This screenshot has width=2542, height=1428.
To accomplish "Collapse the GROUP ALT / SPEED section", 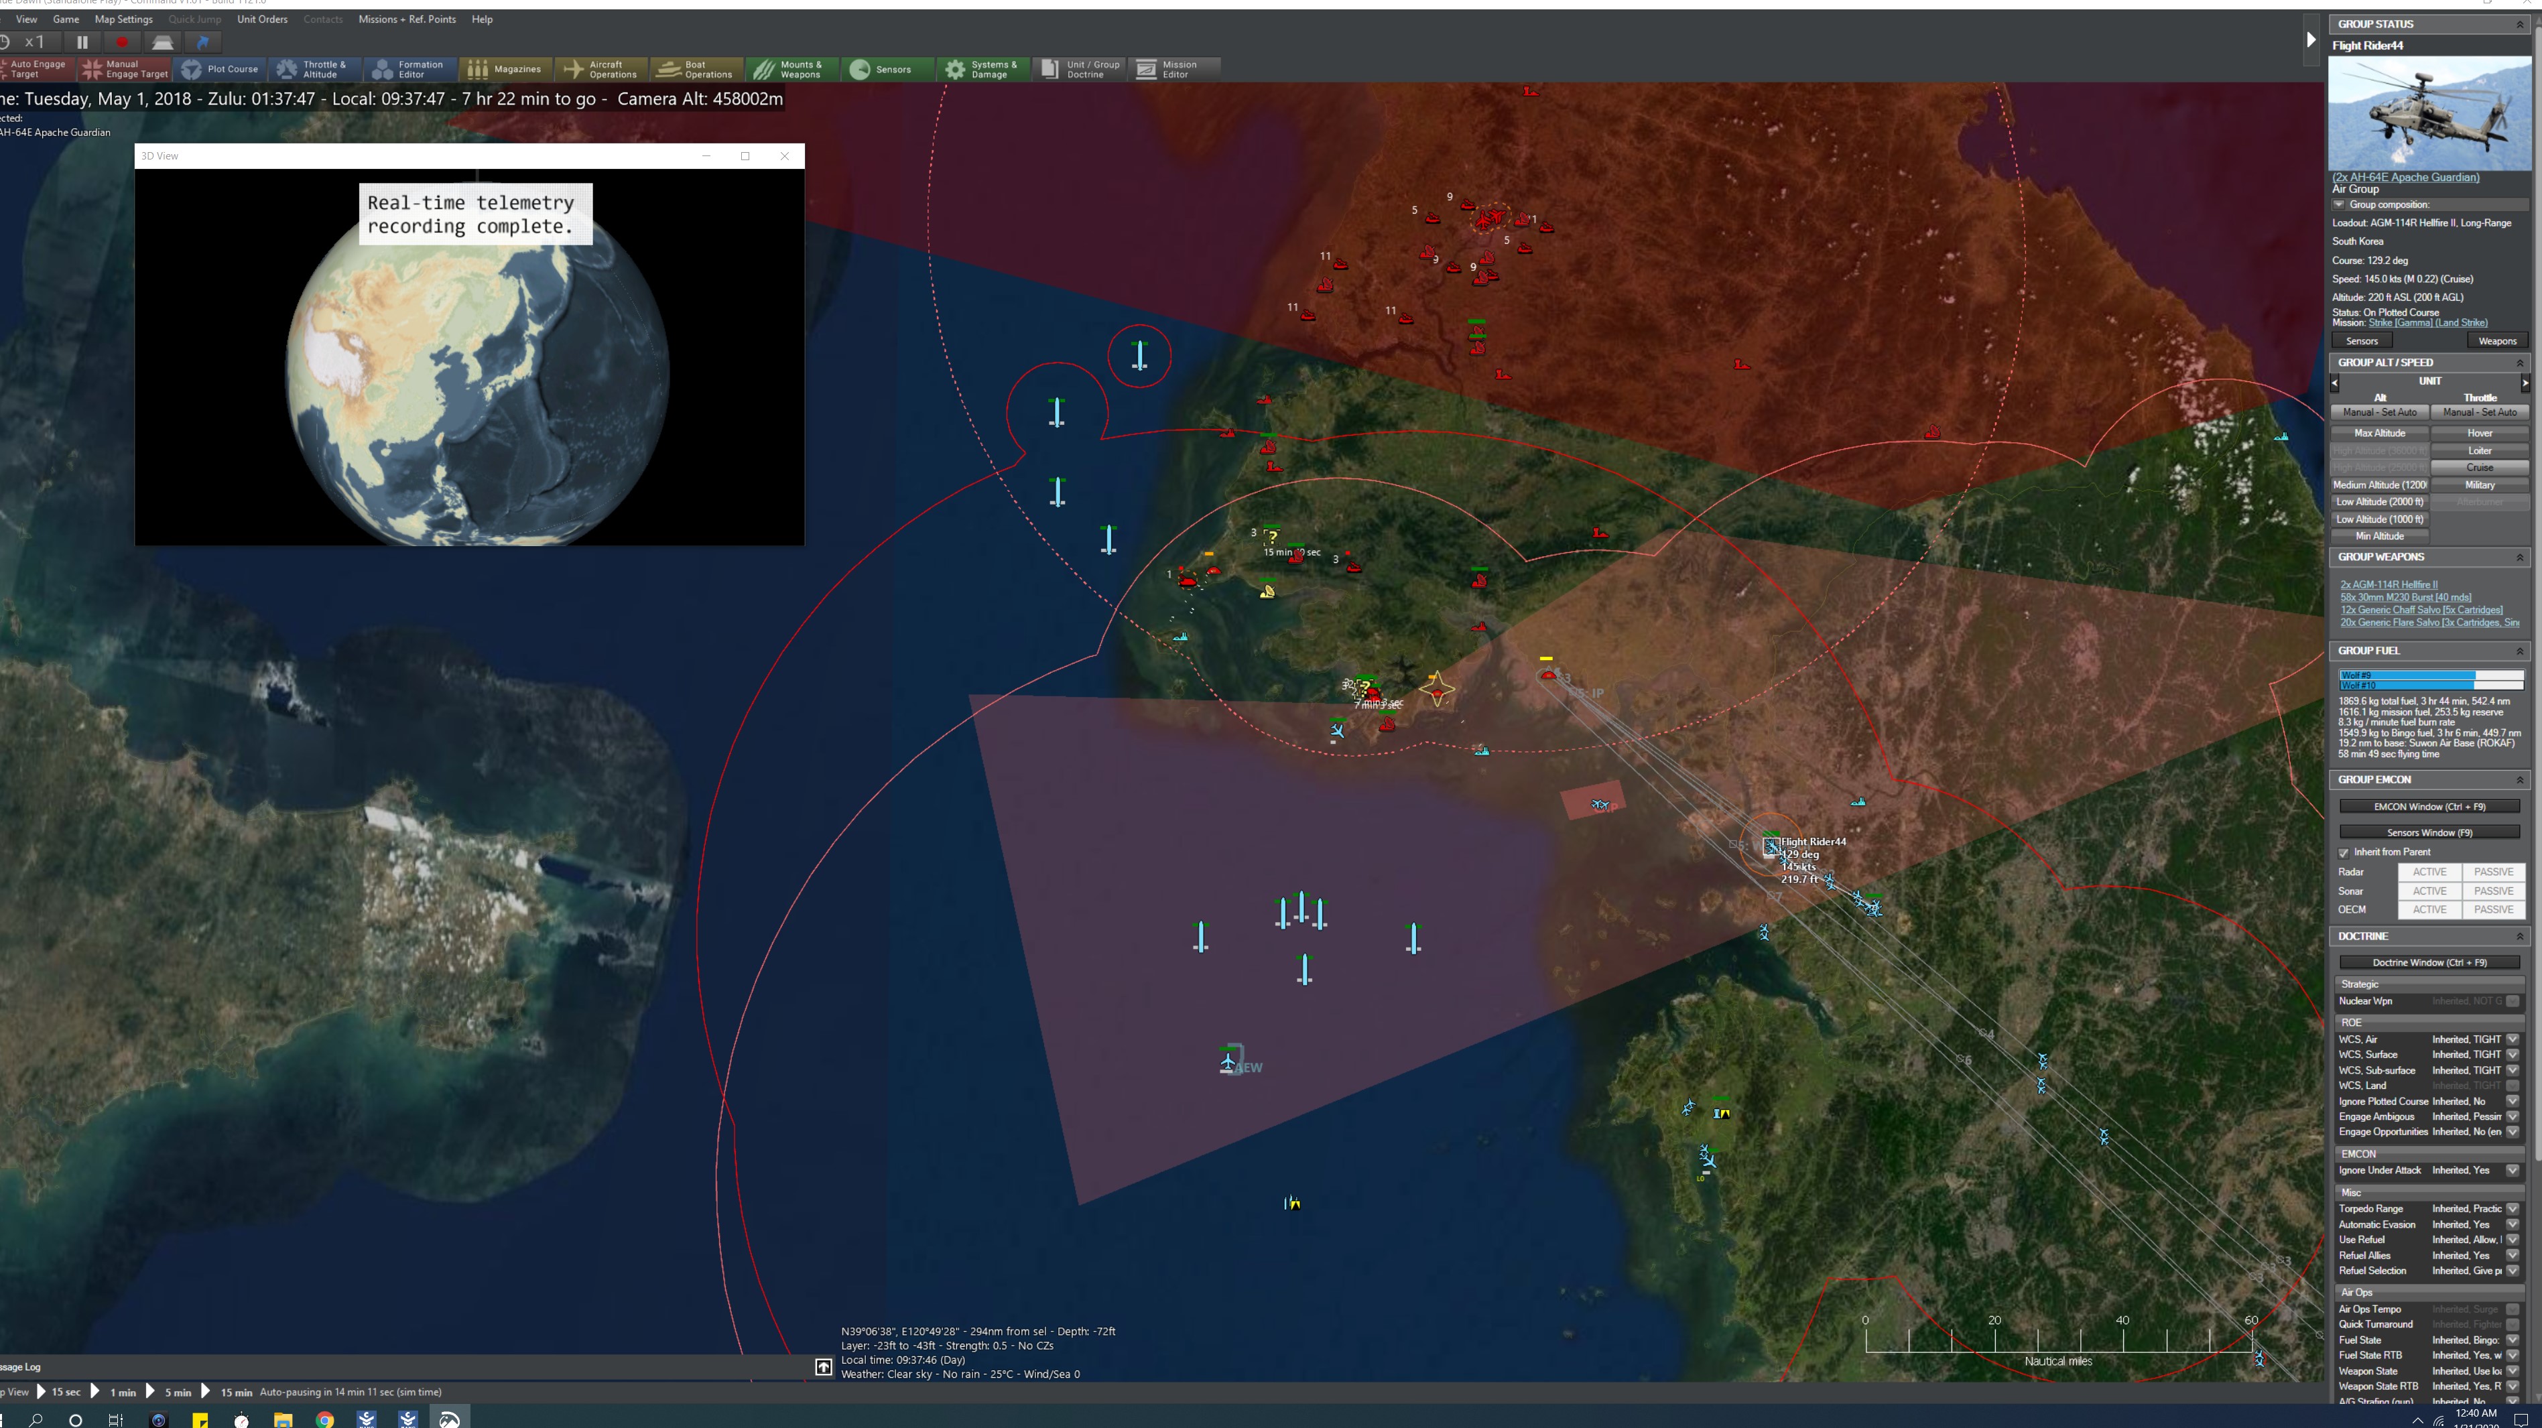I will click(x=2519, y=362).
